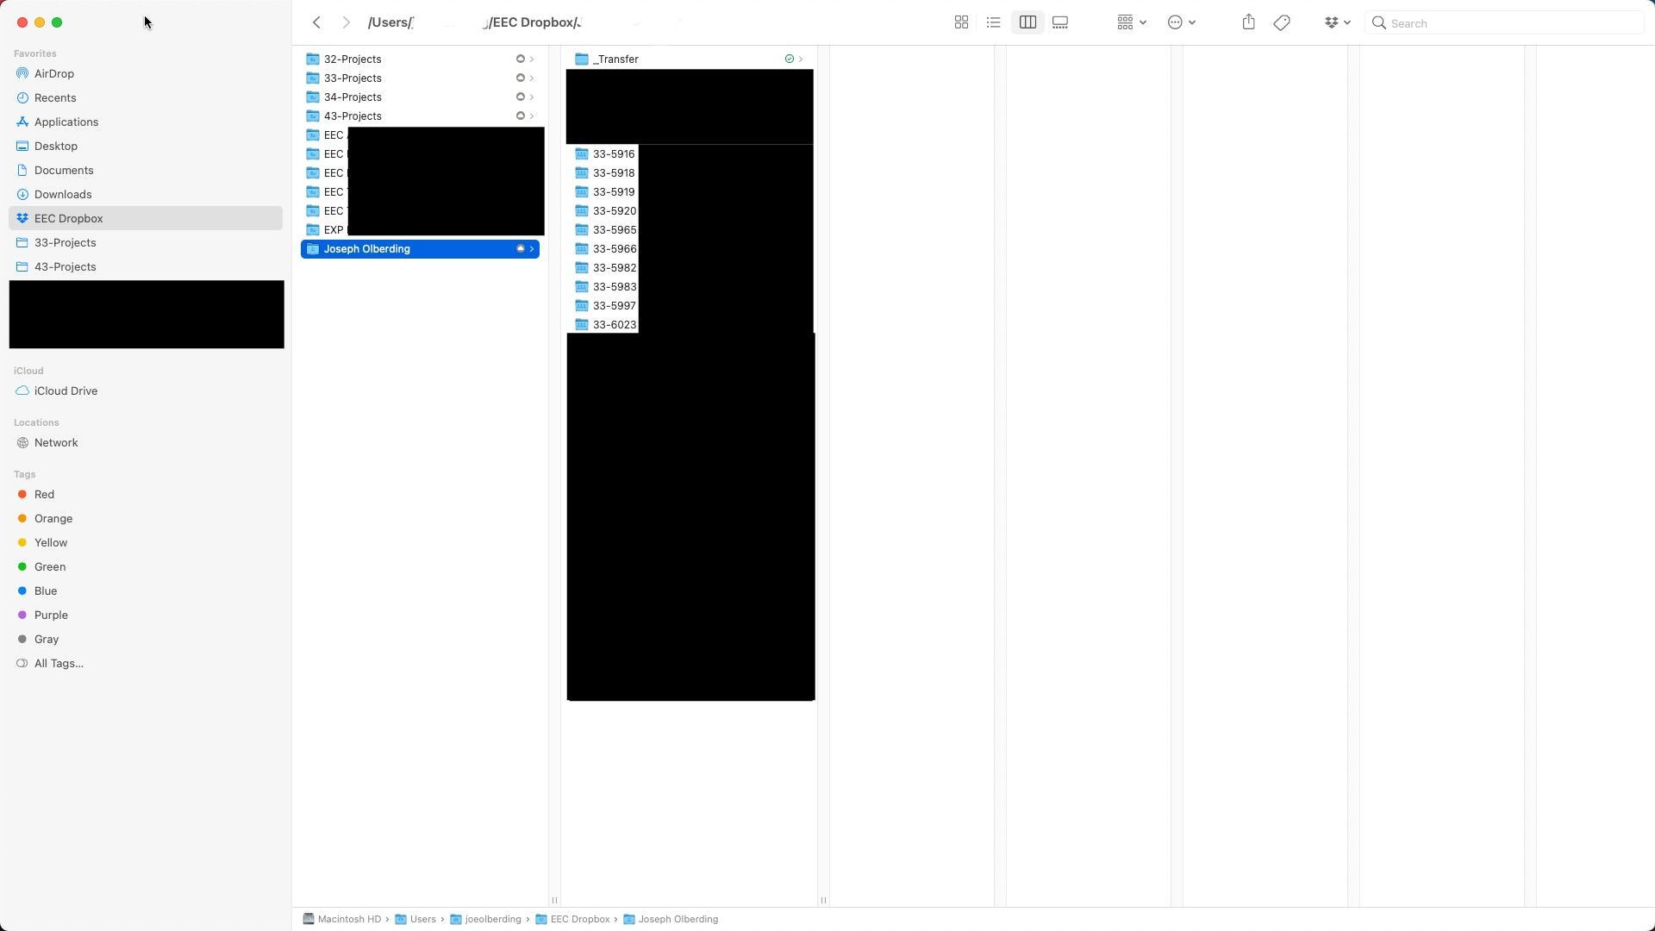
Task: Select folder 33-6023
Action: 605,324
